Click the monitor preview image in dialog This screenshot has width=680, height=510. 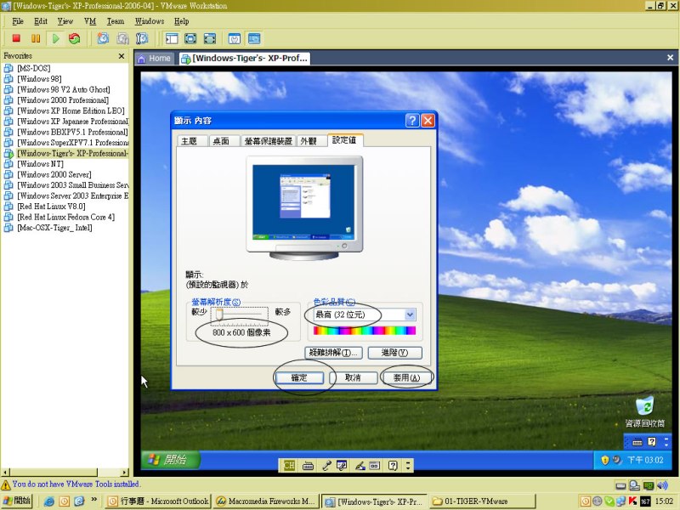(304, 207)
